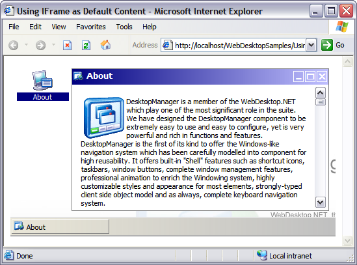
Task: Refresh the page with green arrows icon
Action: 86,45
